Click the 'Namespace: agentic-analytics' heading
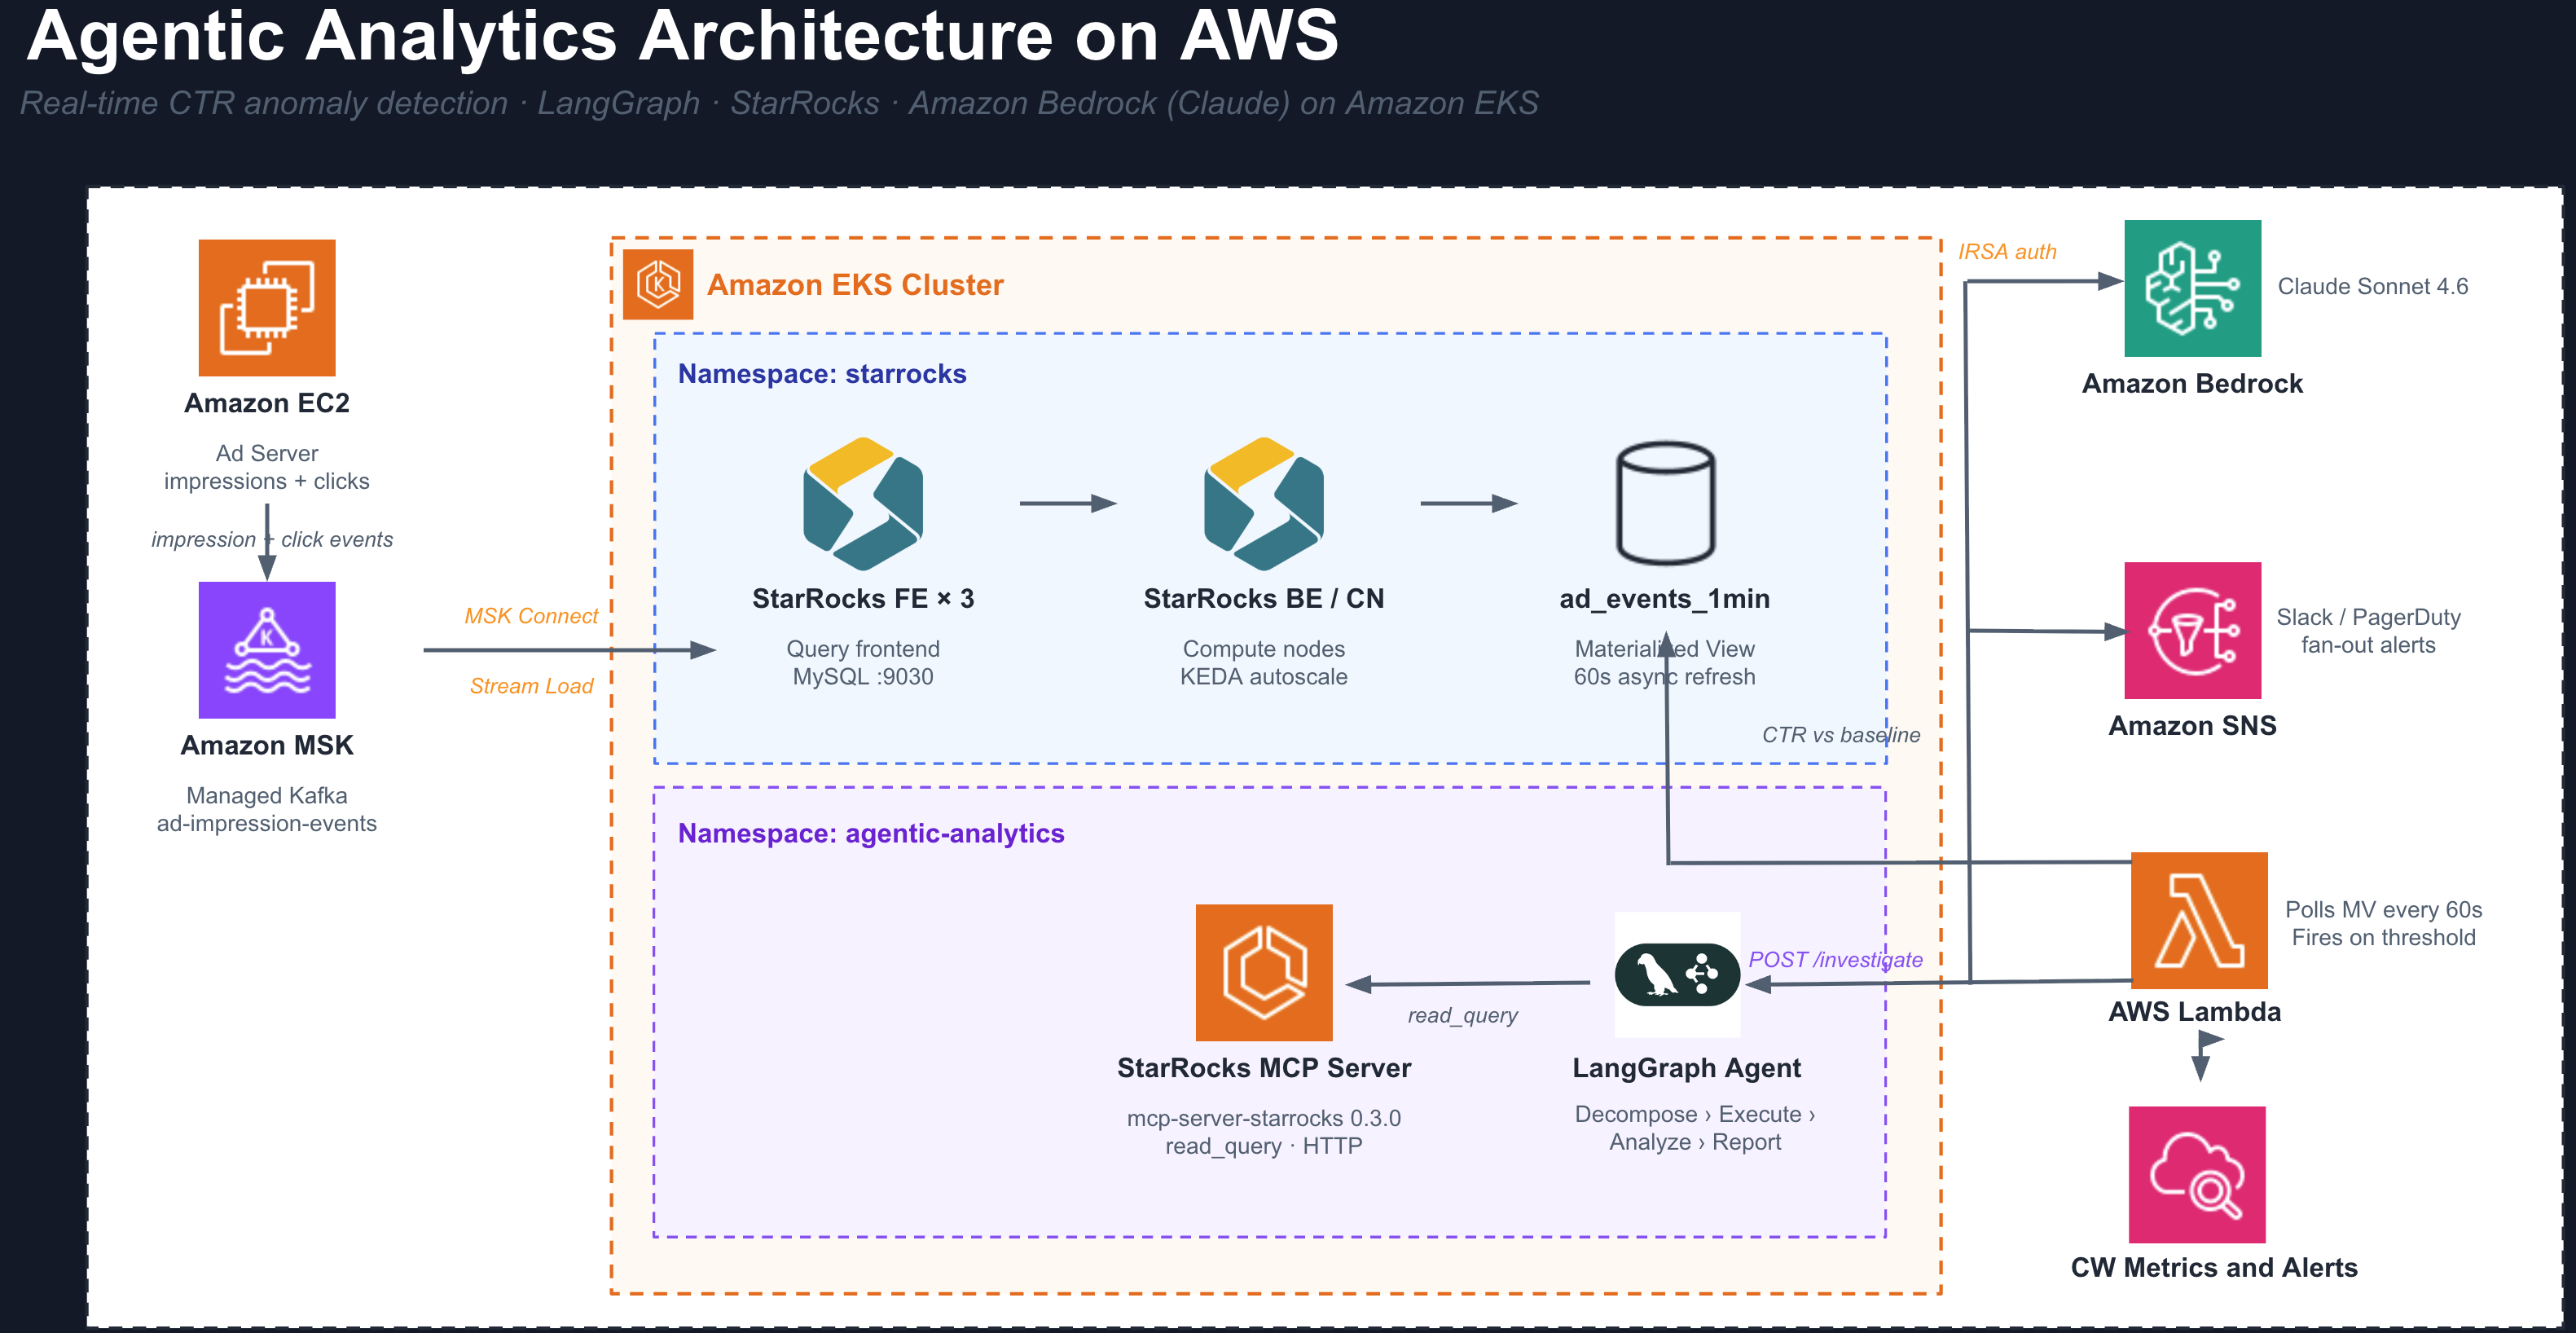This screenshot has width=2576, height=1333. point(871,834)
